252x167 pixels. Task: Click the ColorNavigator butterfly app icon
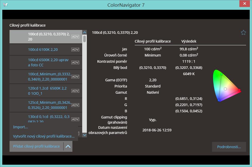[x=5, y=5]
